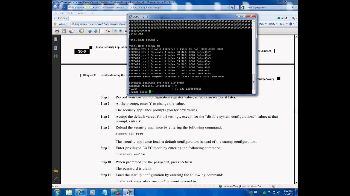
Task: Open the Edit menu in IE
Action: 62,13
